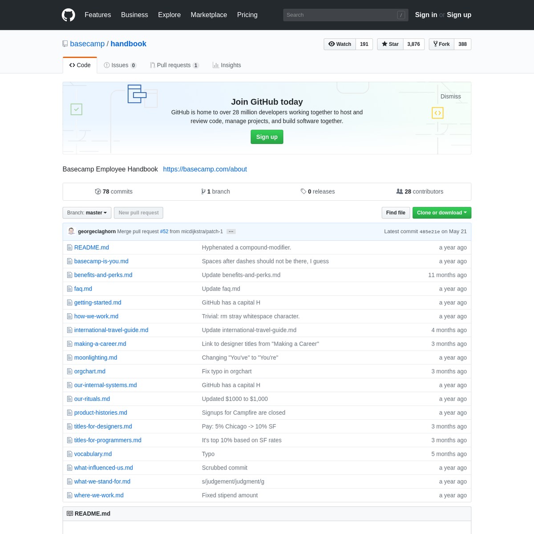Open the handbook repository link
This screenshot has width=534, height=534.
point(128,44)
